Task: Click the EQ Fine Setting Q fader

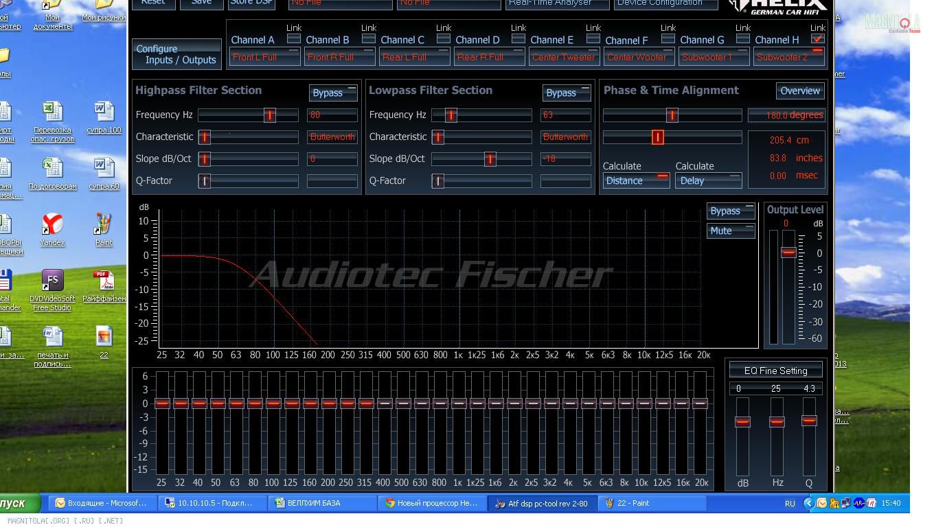Action: click(x=809, y=421)
